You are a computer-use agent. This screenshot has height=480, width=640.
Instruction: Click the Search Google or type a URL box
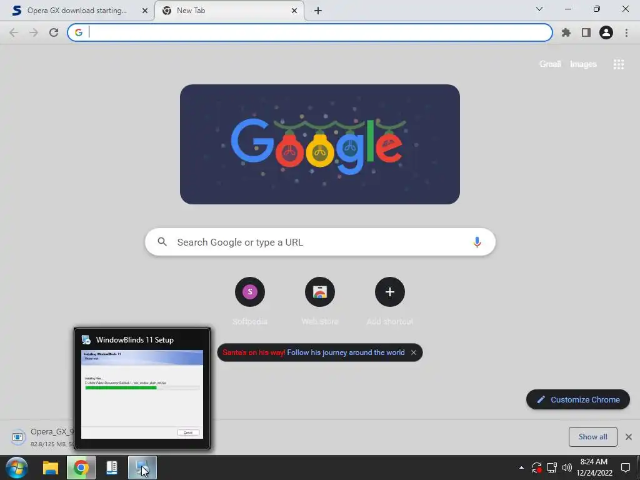click(x=320, y=242)
